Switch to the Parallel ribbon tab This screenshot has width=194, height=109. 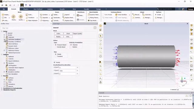[x=86, y=9]
